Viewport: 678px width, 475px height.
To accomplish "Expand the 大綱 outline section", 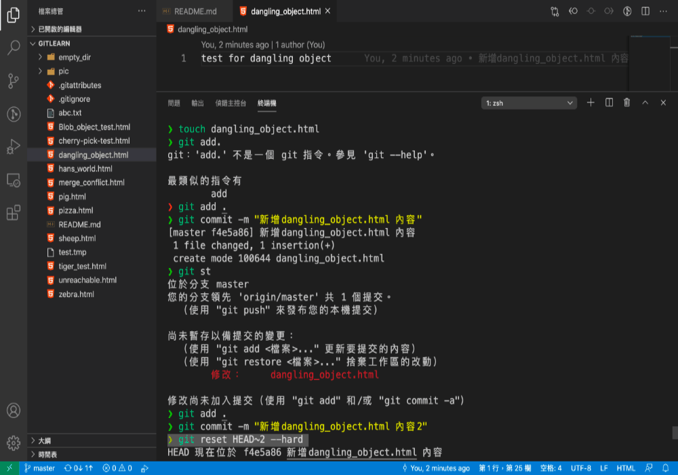I will [92, 440].
